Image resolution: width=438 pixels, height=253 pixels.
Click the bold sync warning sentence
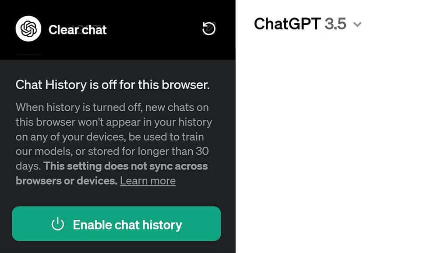pyautogui.click(x=112, y=173)
